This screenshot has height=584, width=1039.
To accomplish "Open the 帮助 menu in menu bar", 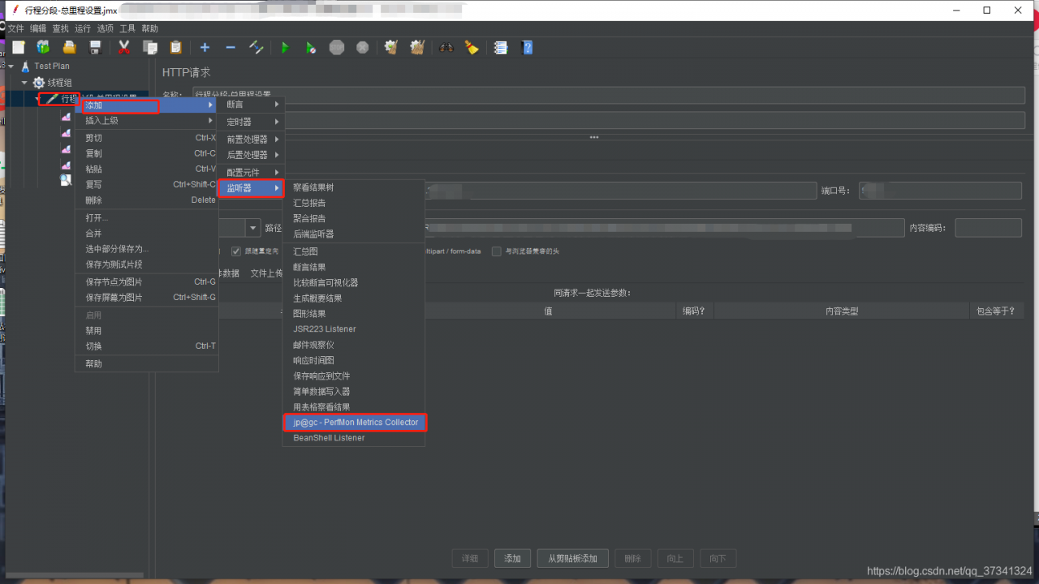I will (149, 28).
